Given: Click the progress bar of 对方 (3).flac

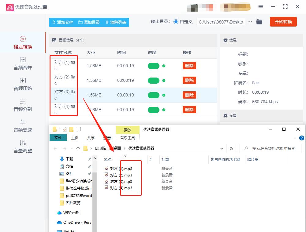Looking at the screenshot, I should pyautogui.click(x=153, y=95).
